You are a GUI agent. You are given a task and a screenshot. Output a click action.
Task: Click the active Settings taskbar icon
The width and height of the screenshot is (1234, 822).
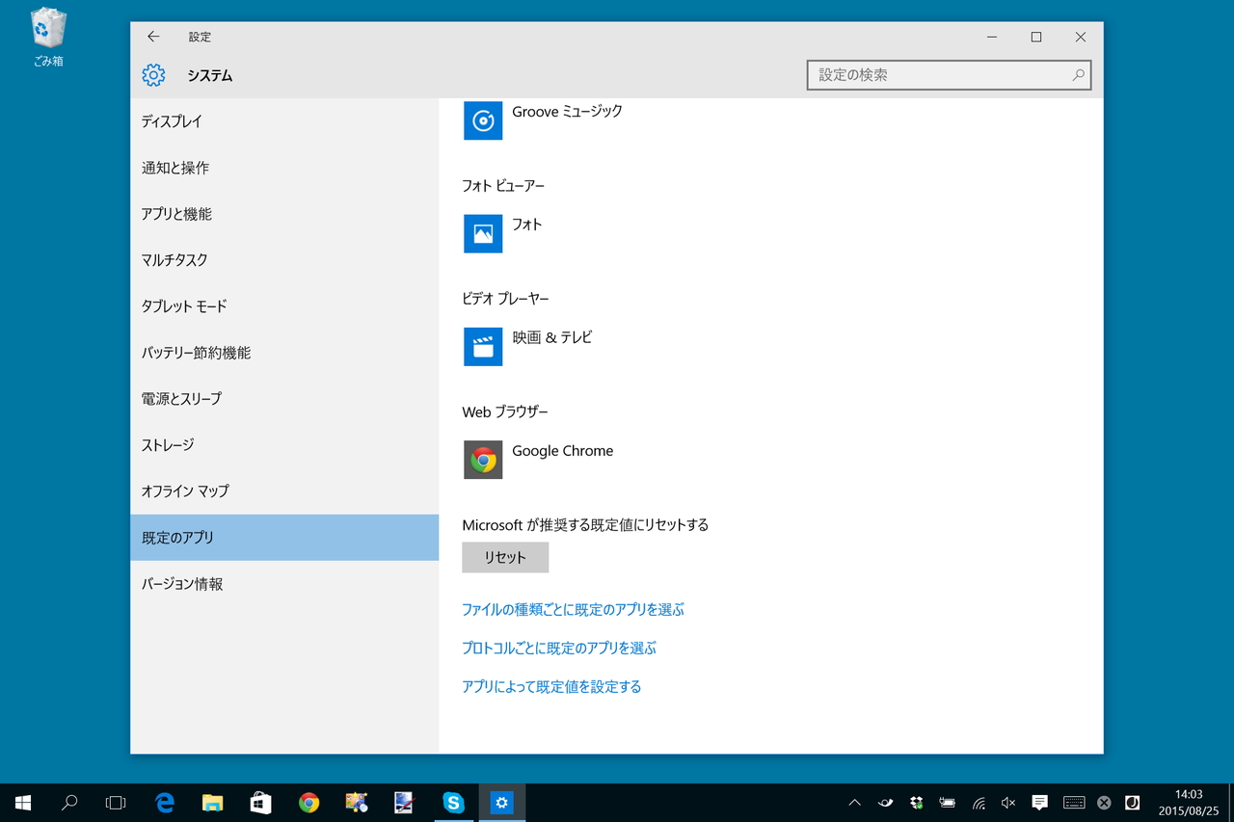[501, 803]
